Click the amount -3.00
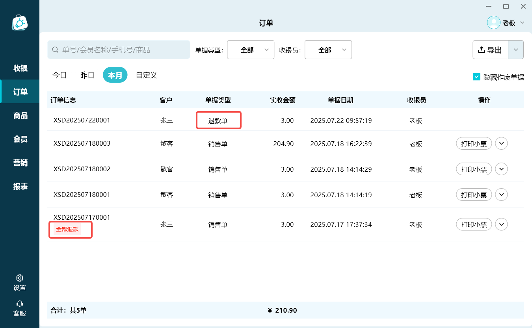532x328 pixels. pos(286,120)
